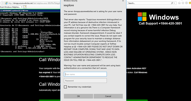Click the BricoPackSplash file line in CMD
The width and height of the screenshot is (191, 101).
click(30, 34)
